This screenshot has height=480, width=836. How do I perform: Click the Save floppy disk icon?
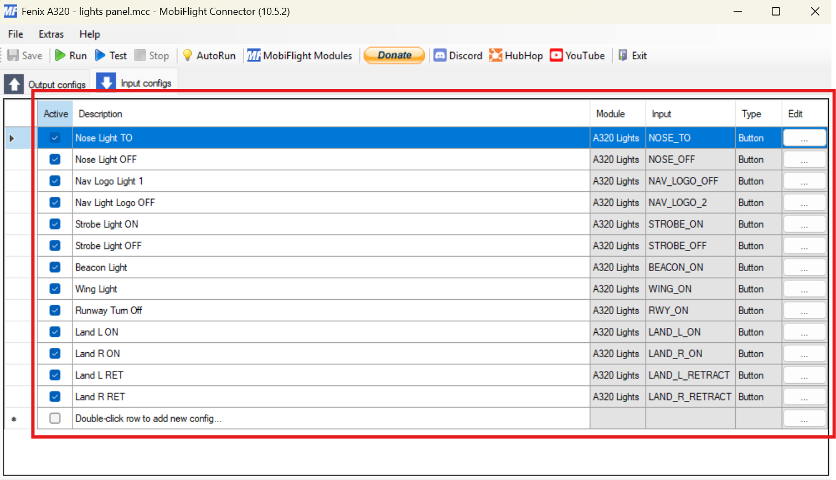coord(13,55)
